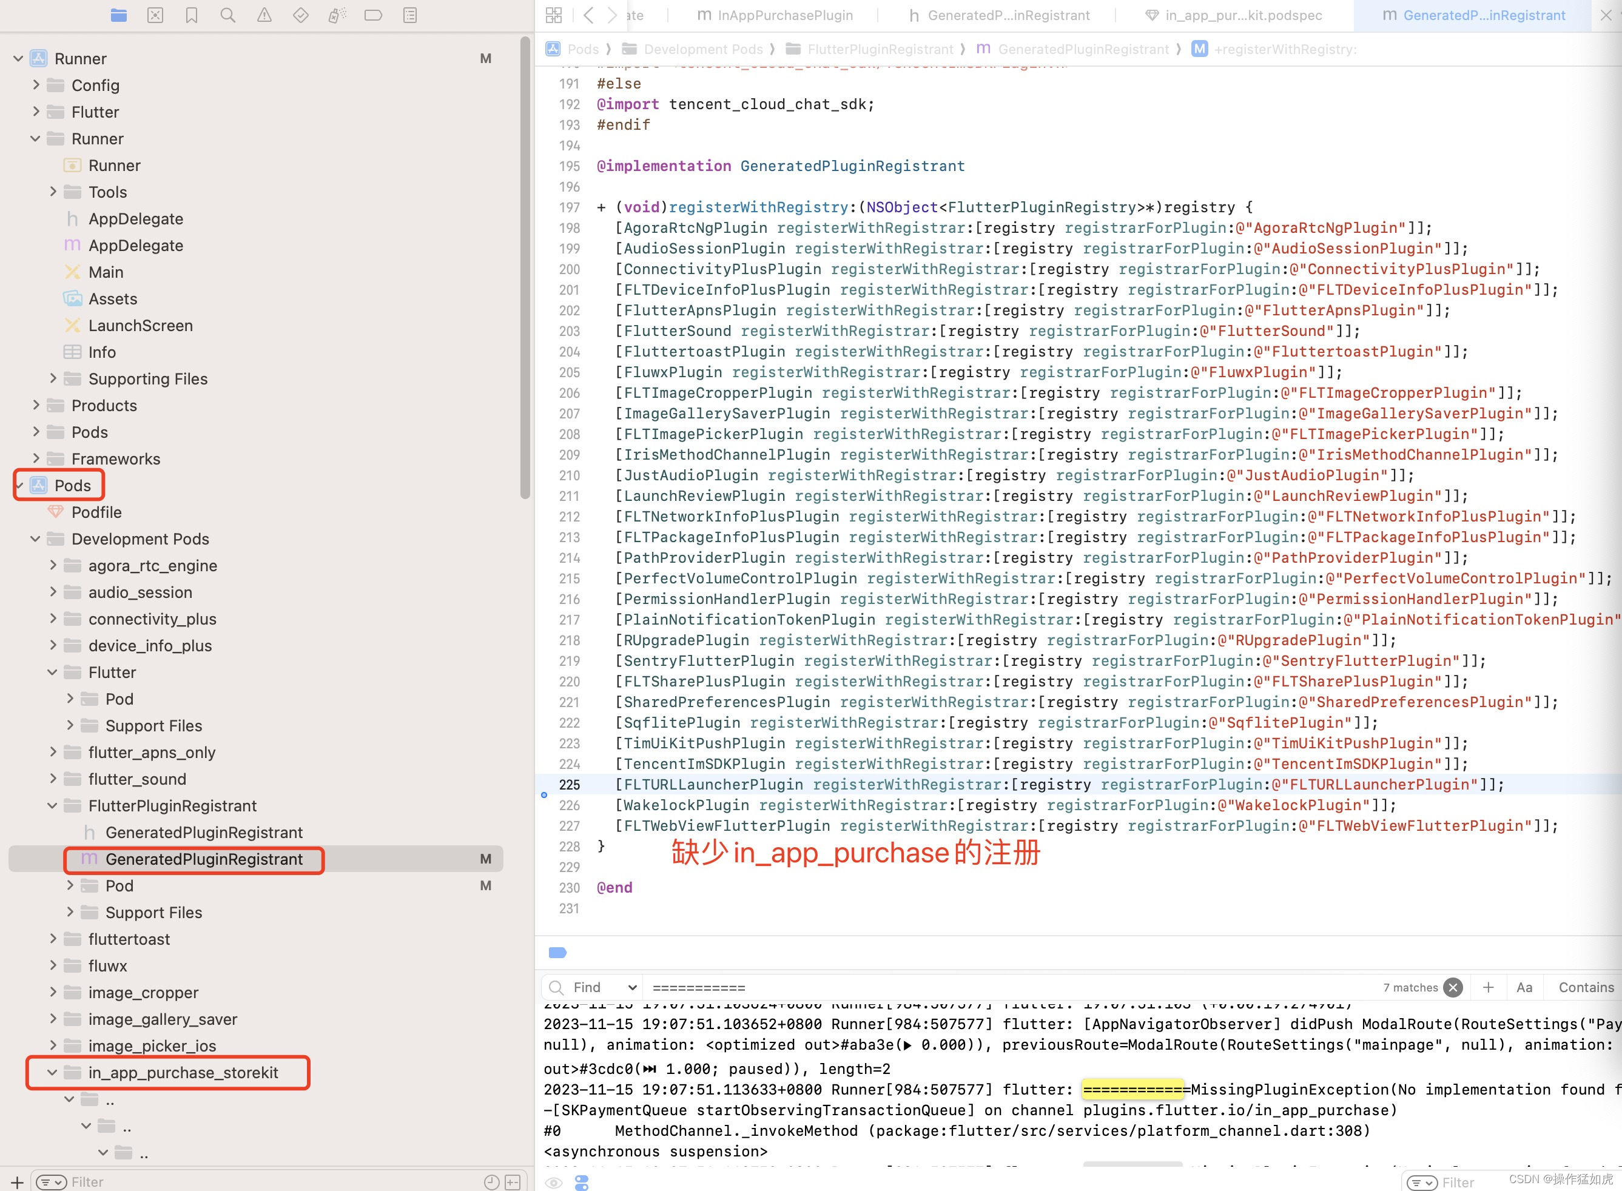Open the Breakpoint navigator icon
Image resolution: width=1622 pixels, height=1191 pixels.
point(374,15)
